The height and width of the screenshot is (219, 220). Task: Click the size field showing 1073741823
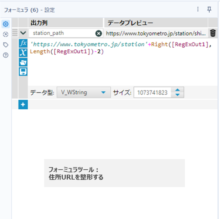[152, 93]
